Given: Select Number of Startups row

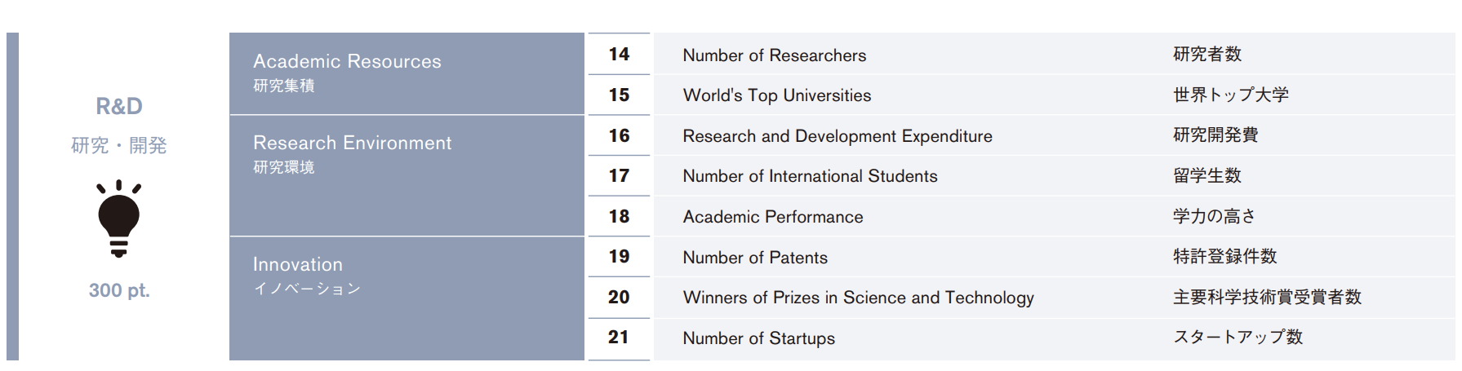Looking at the screenshot, I should [1054, 338].
